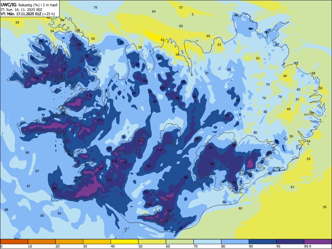Click the title text 'Rakastig (%) í 2 m hæð'
This screenshot has height=249, width=332.
(x=38, y=5)
